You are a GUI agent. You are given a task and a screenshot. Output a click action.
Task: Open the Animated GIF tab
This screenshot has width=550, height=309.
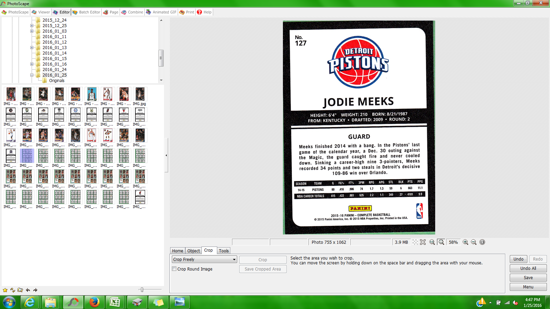coord(161,12)
